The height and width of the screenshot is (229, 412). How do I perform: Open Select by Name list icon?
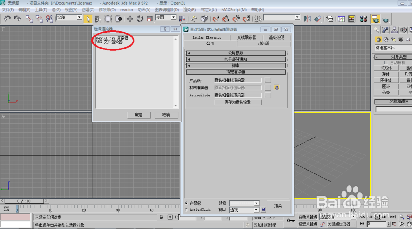(x=98, y=19)
